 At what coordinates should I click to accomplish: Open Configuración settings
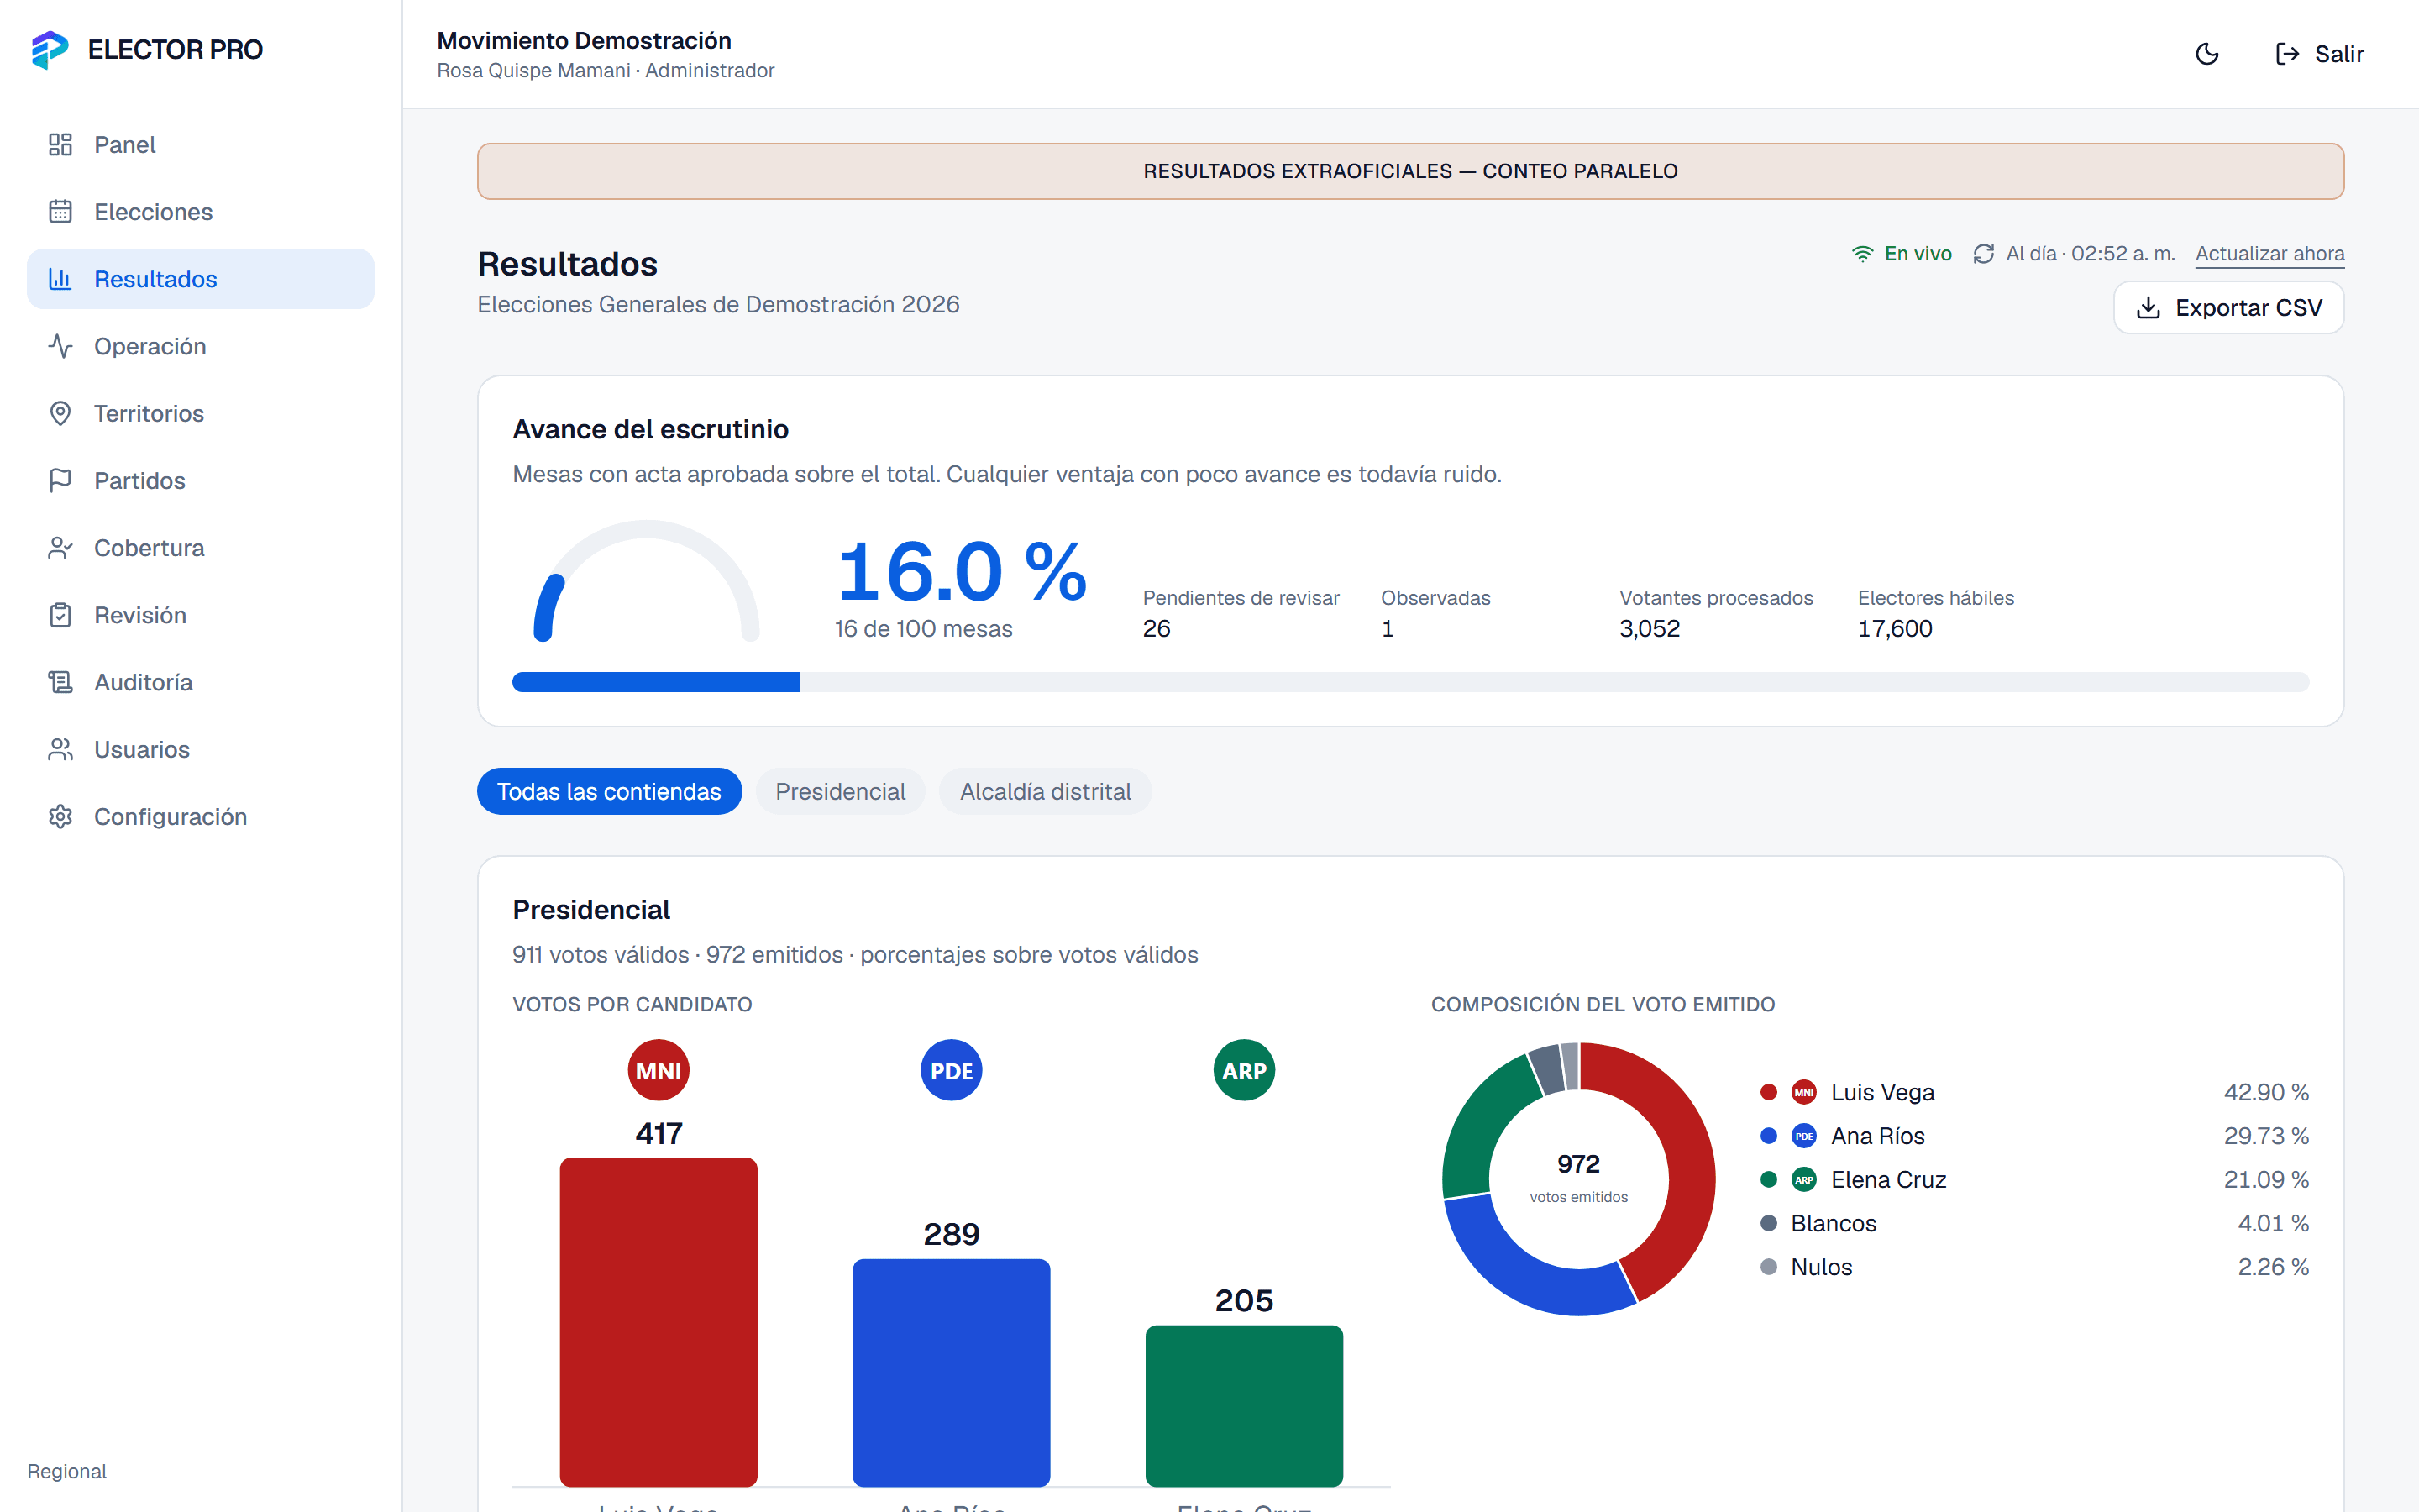pos(200,816)
